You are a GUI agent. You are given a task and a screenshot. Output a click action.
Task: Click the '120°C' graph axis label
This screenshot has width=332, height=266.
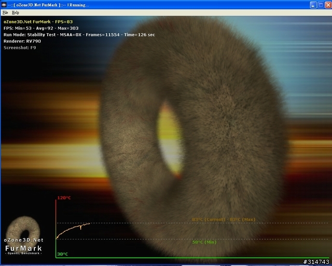(x=64, y=198)
